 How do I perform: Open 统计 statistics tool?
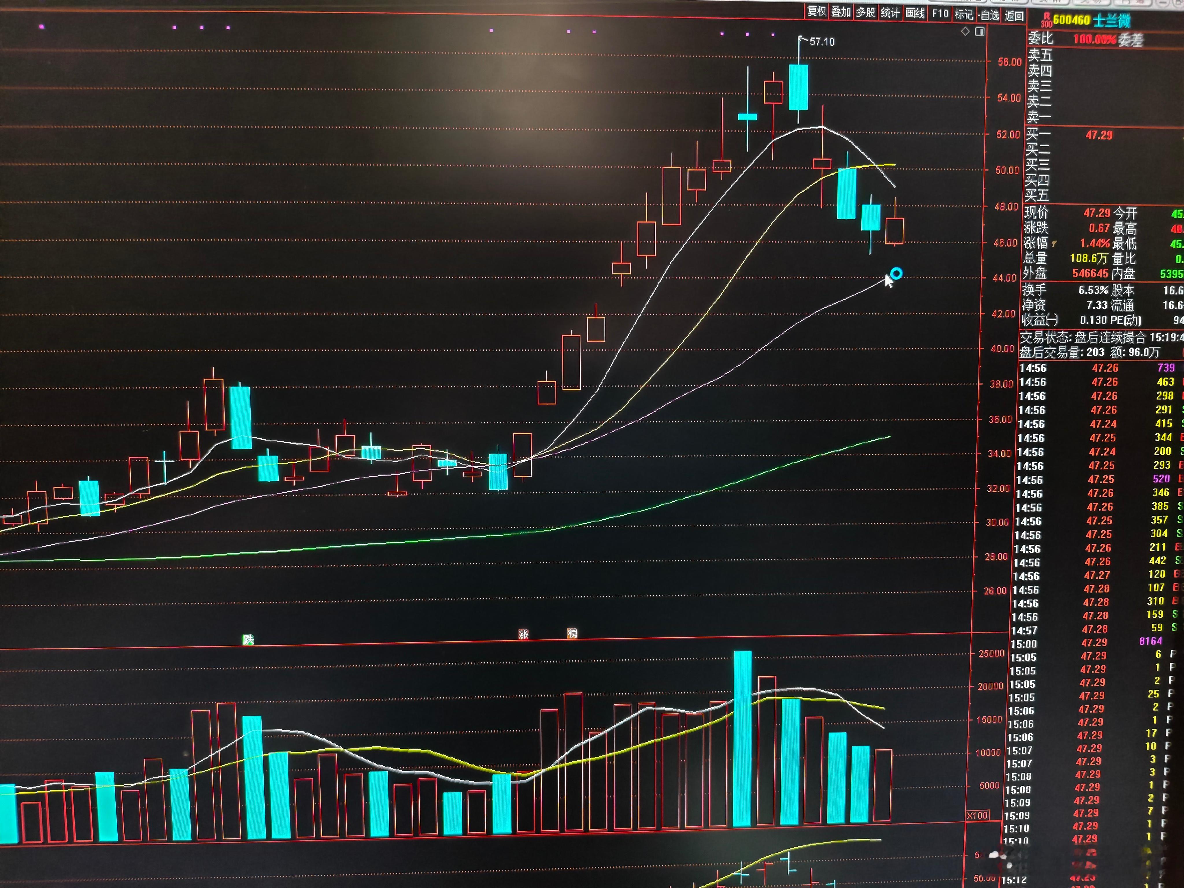890,13
